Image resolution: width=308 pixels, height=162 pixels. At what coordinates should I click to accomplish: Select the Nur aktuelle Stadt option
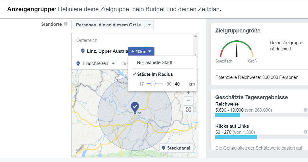pos(154,62)
